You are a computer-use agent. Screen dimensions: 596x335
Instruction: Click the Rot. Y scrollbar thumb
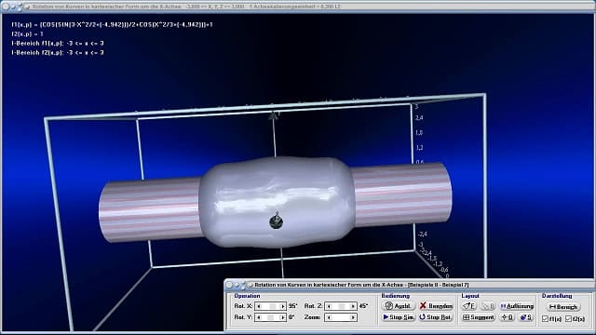click(x=271, y=317)
